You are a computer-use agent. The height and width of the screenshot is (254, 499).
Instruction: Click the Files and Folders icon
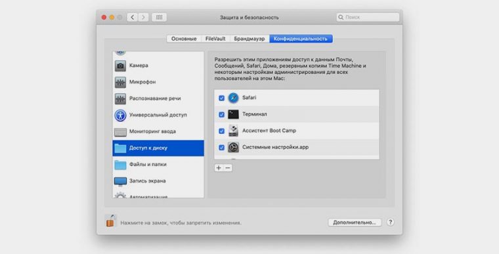point(120,165)
